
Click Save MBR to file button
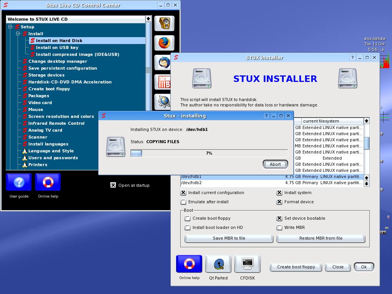229,238
